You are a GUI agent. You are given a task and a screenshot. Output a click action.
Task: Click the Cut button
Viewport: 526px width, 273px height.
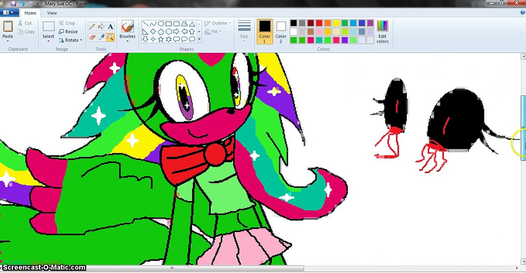pyautogui.click(x=25, y=23)
